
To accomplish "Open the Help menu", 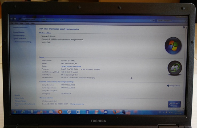I will click(33, 23).
